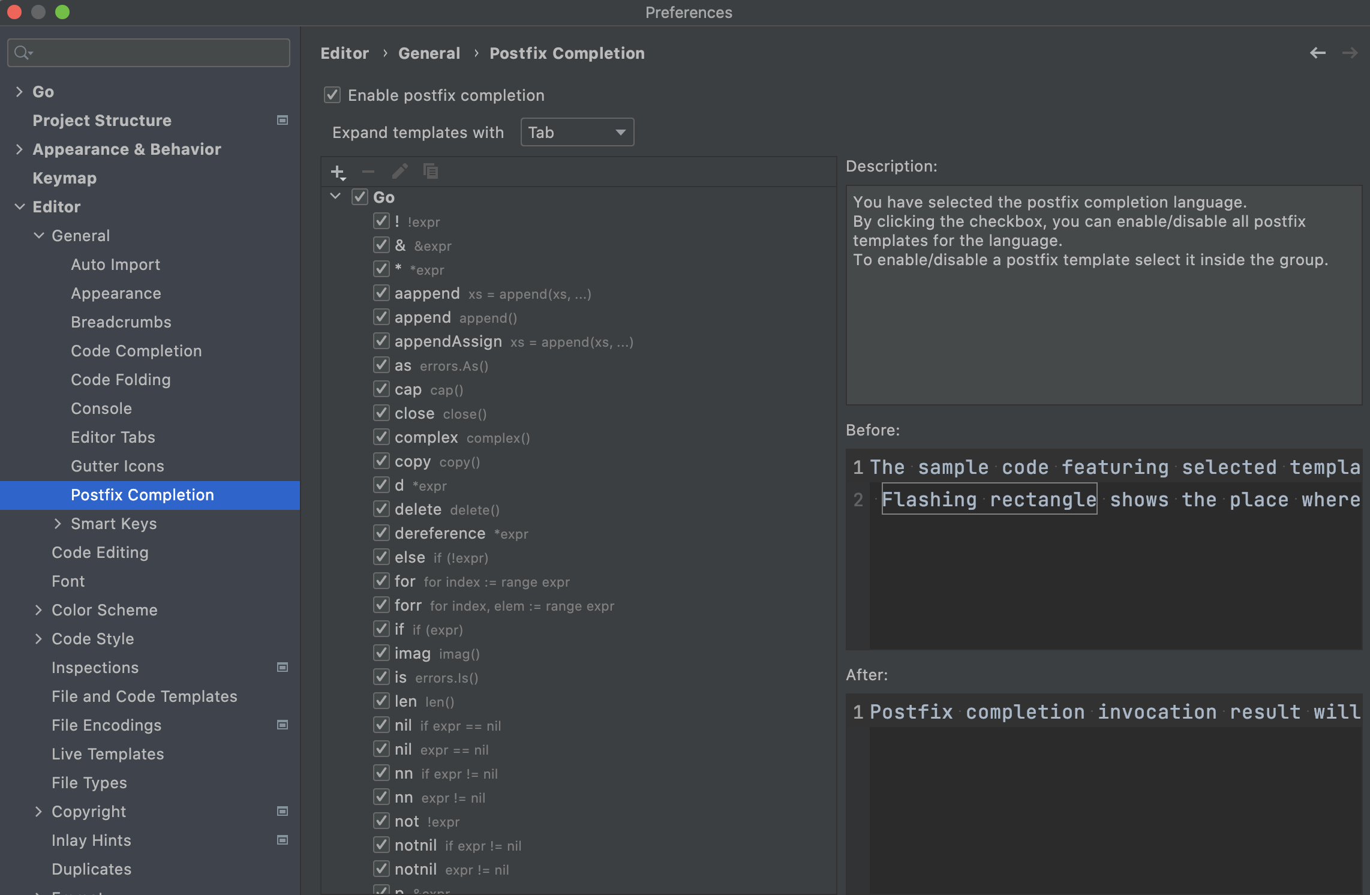This screenshot has width=1370, height=895.
Task: Navigate forward with the right arrow
Action: coord(1350,53)
